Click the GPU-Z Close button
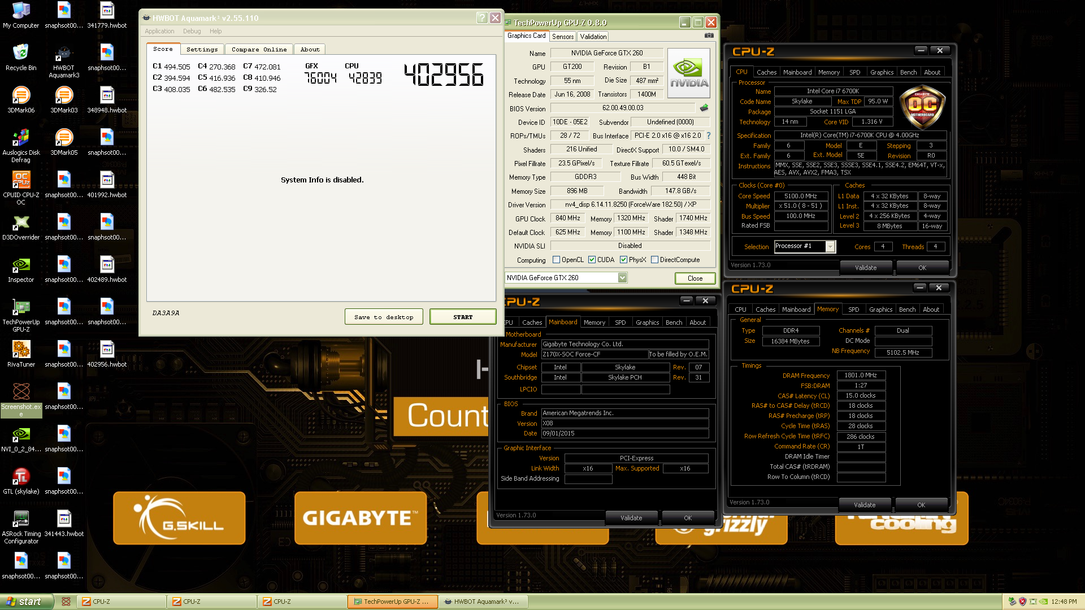The height and width of the screenshot is (610, 1085). point(695,278)
